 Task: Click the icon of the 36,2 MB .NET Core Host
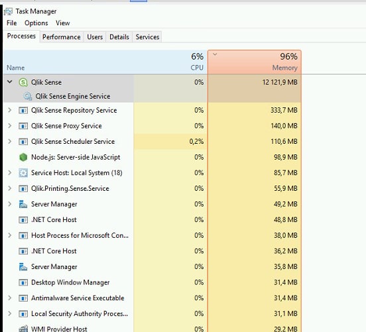click(23, 251)
